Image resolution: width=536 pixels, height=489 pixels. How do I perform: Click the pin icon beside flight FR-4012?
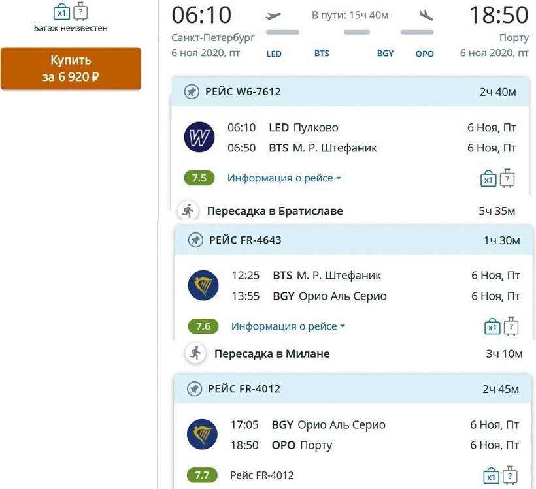click(194, 389)
